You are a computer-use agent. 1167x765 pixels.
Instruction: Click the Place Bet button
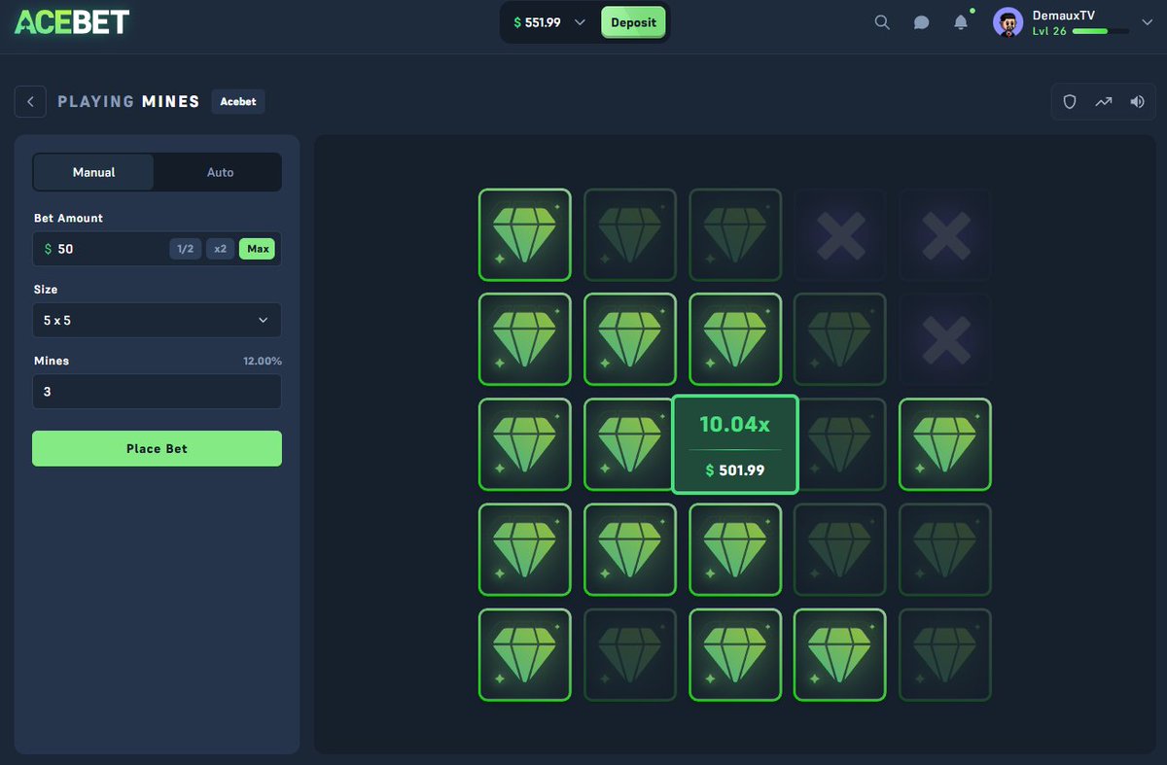[x=157, y=449]
